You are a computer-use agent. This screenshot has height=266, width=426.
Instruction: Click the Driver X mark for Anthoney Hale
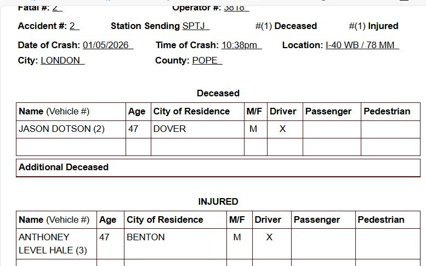point(269,237)
